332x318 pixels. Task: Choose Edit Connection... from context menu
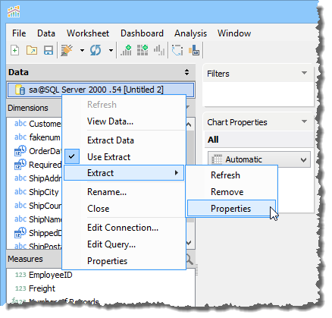coord(123,228)
